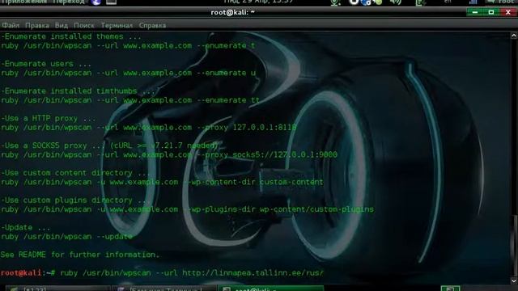This screenshot has height=291, width=518.
Task: Open the Справка menu
Action: [152, 25]
